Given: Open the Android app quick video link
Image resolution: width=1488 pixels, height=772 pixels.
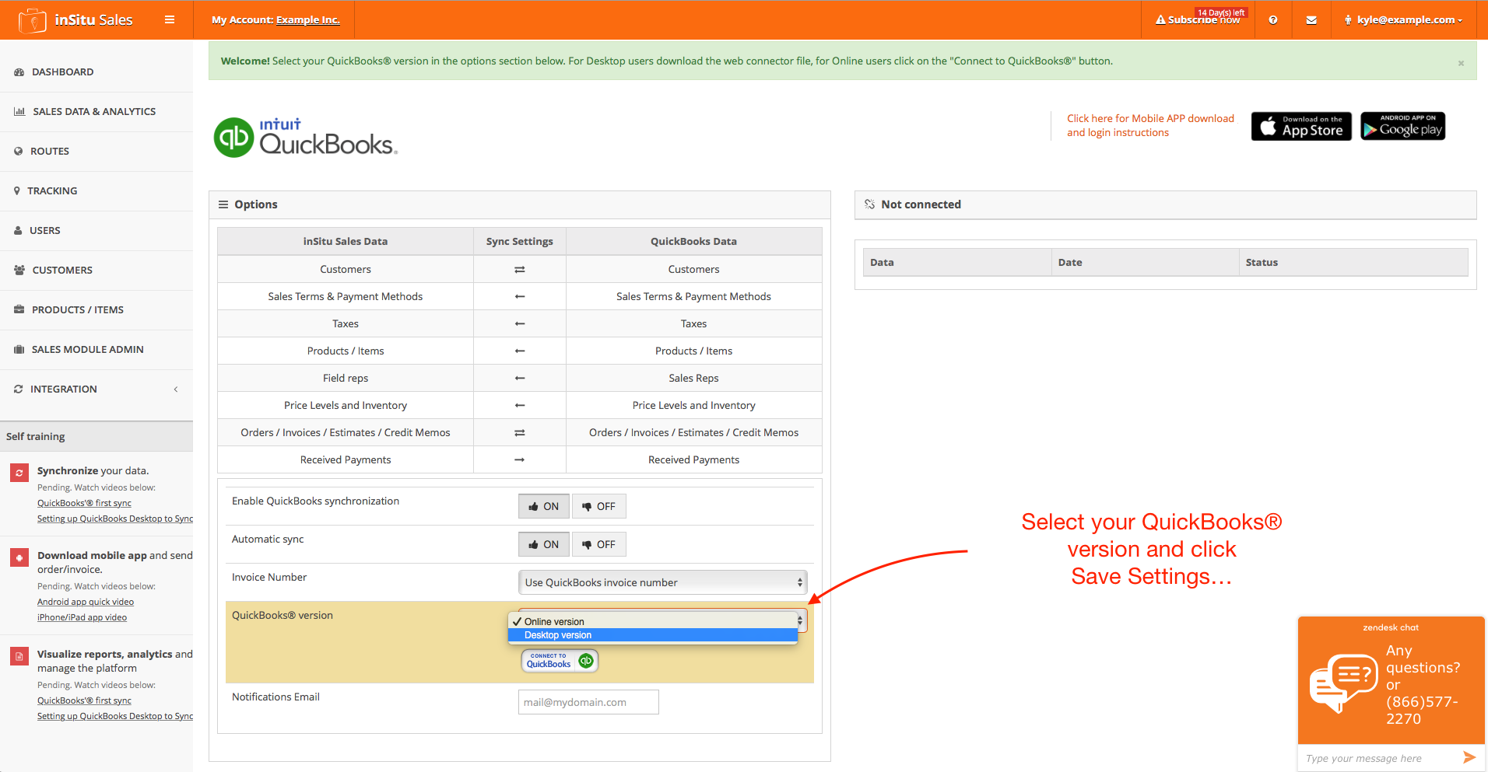Looking at the screenshot, I should 86,602.
